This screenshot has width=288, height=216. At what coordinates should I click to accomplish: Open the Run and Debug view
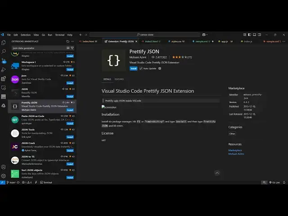(4, 70)
